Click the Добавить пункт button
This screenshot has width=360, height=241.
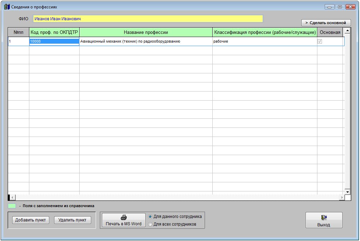tap(30, 220)
